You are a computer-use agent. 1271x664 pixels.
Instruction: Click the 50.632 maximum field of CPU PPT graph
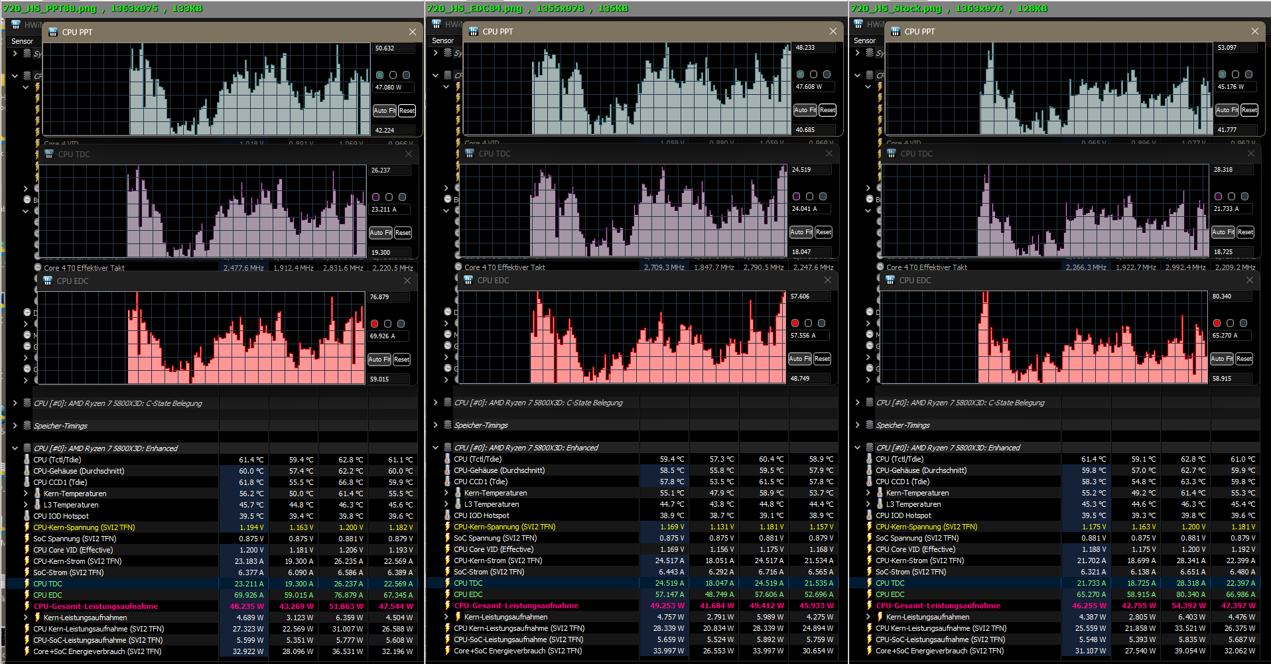pos(394,48)
